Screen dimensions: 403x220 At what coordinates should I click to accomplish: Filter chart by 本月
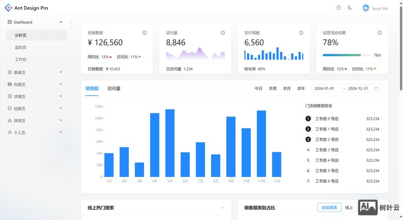click(x=287, y=88)
